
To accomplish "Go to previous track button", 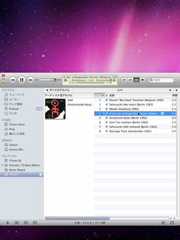I will 13,80.
